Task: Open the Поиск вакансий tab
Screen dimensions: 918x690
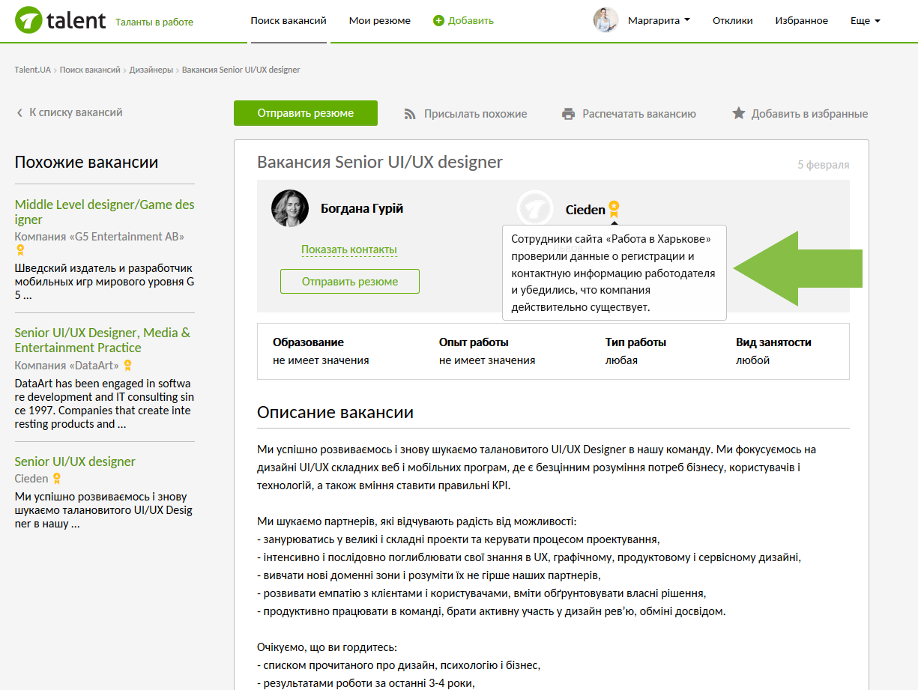Action: click(x=289, y=20)
